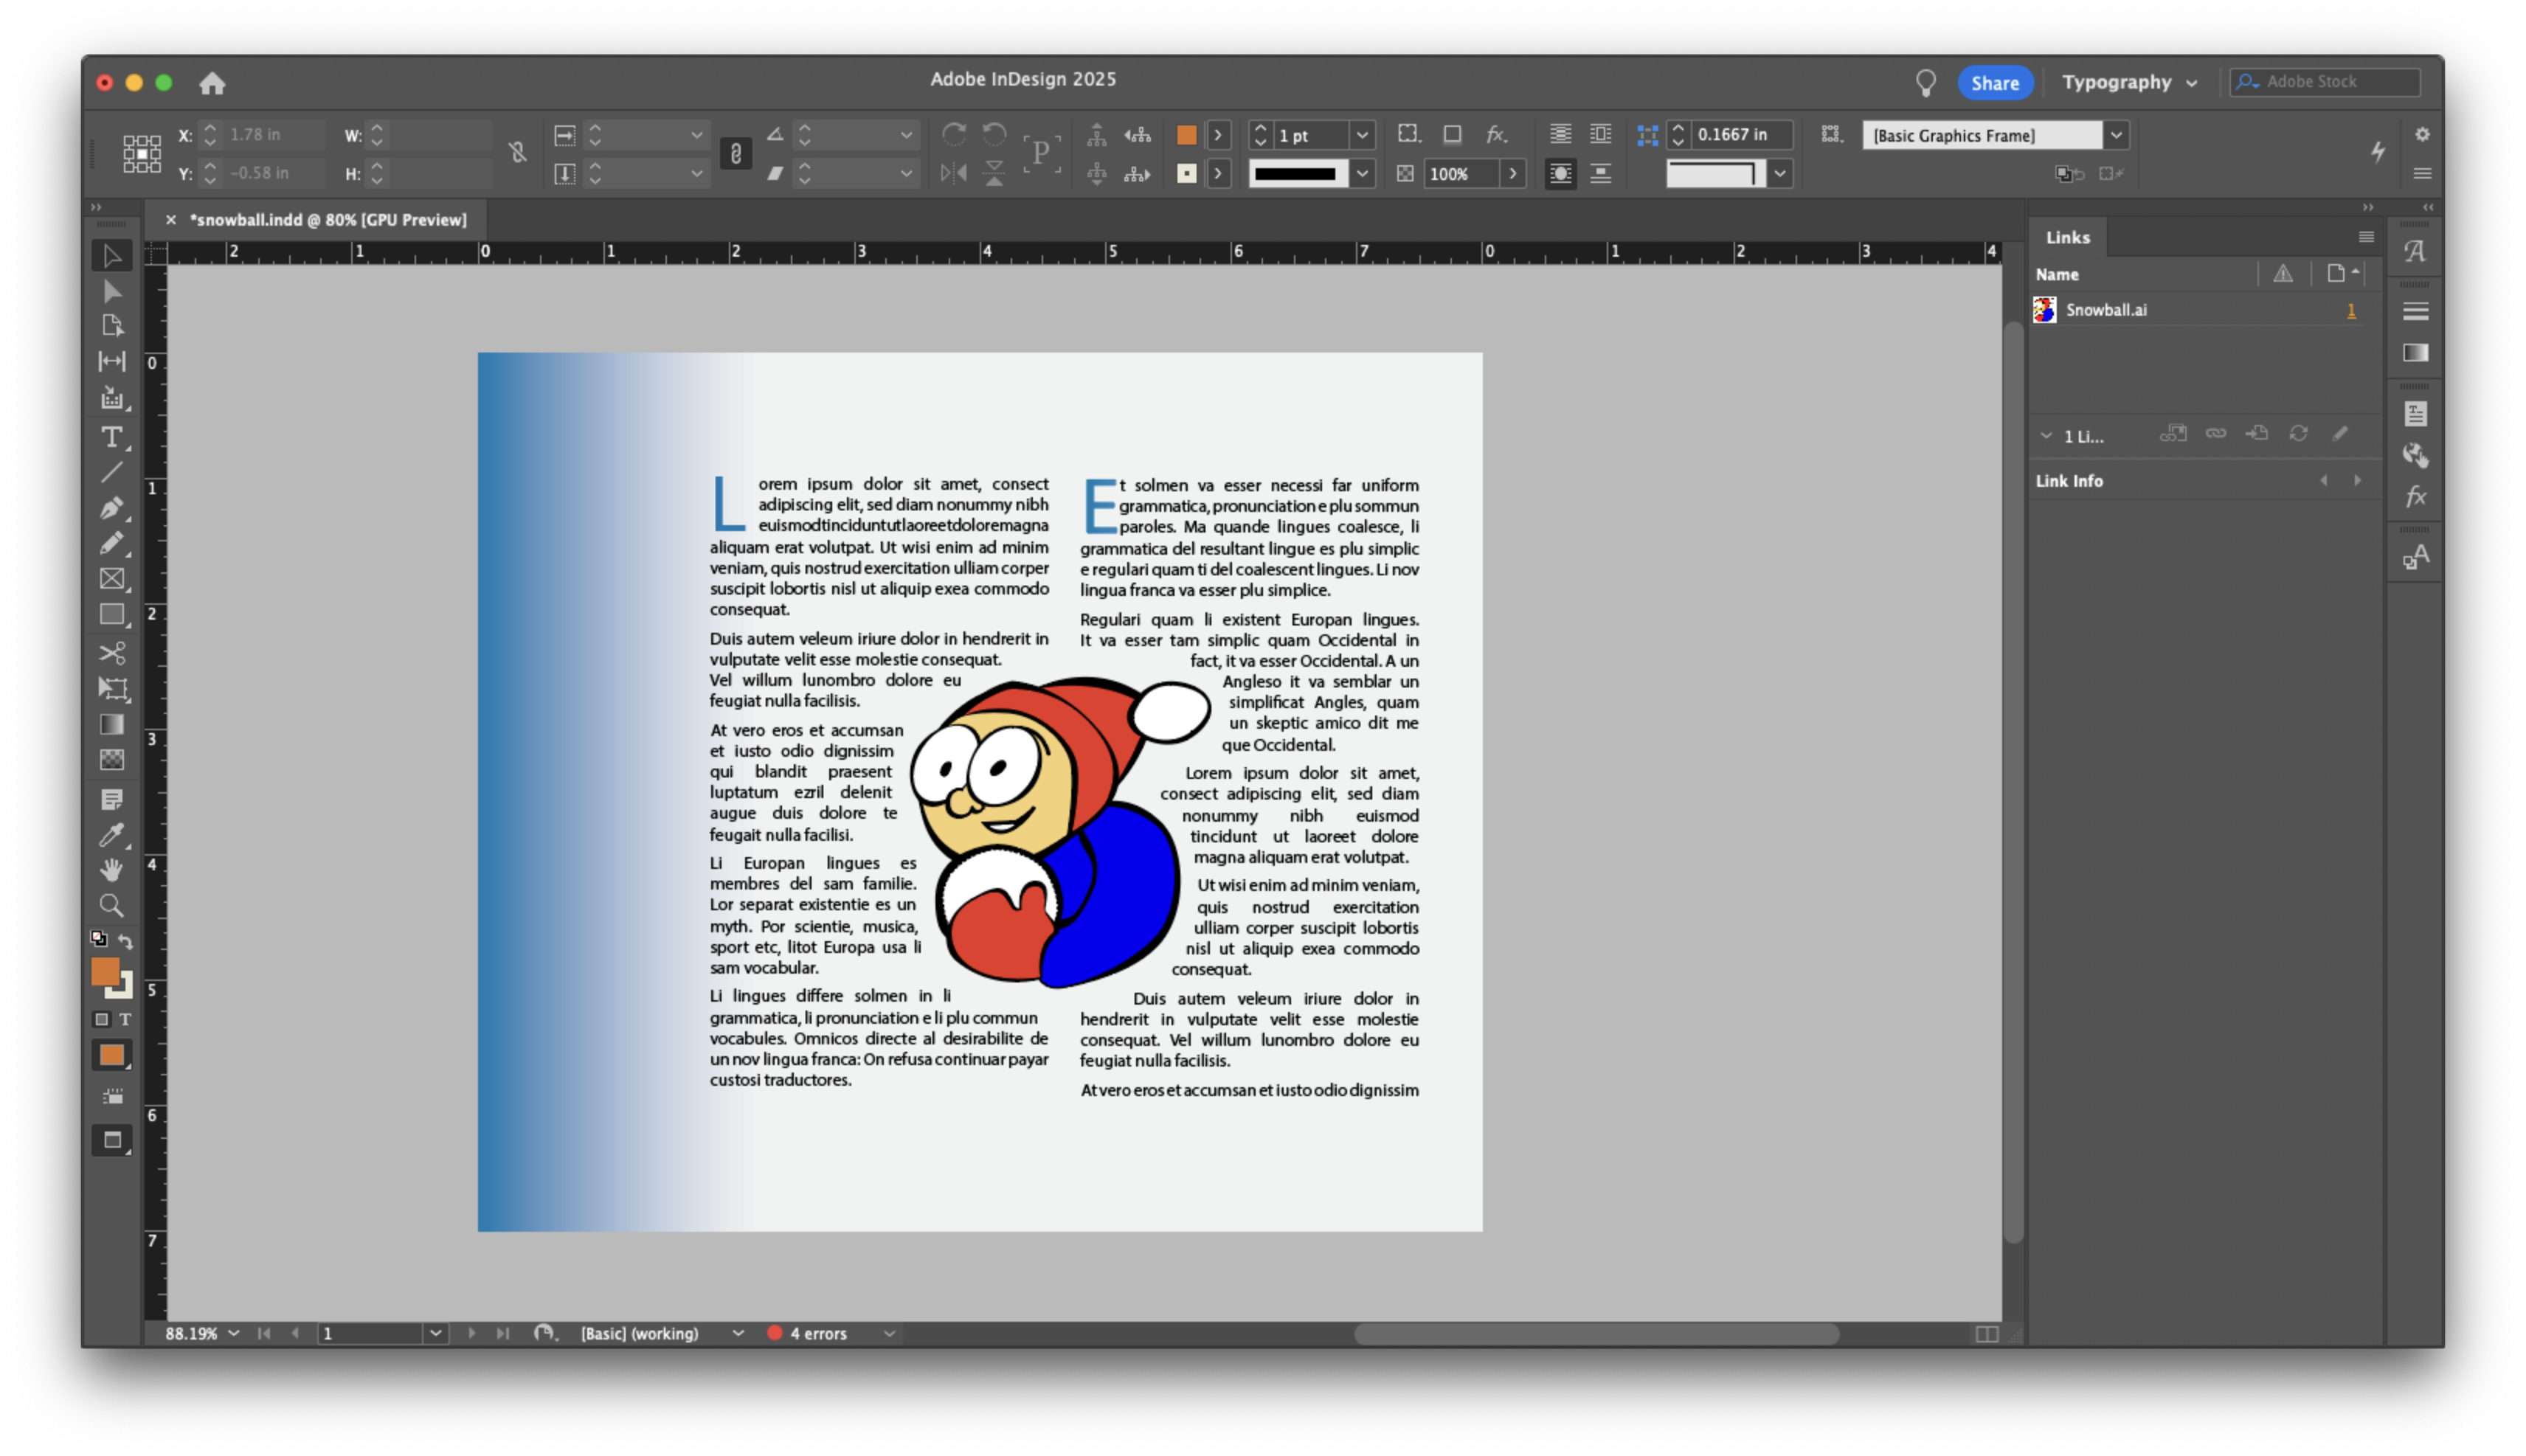The width and height of the screenshot is (2526, 1456).
Task: Toggle formatting affects text button
Action: [x=125, y=1019]
